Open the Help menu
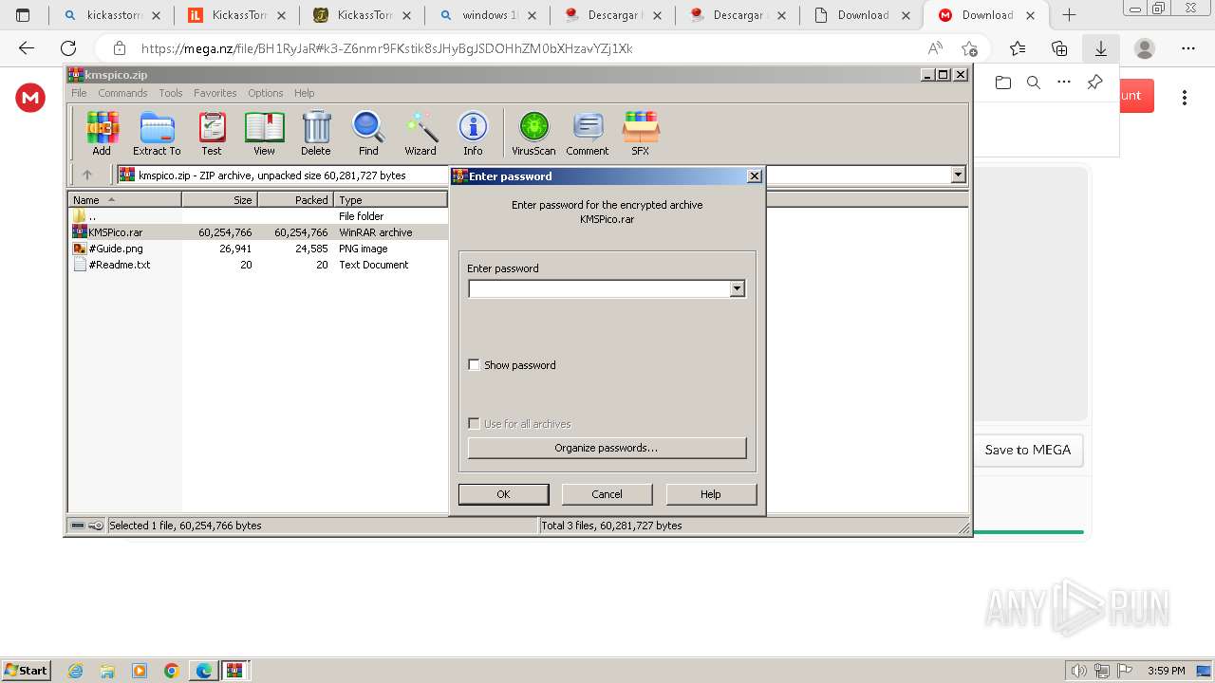1215x683 pixels. click(305, 93)
